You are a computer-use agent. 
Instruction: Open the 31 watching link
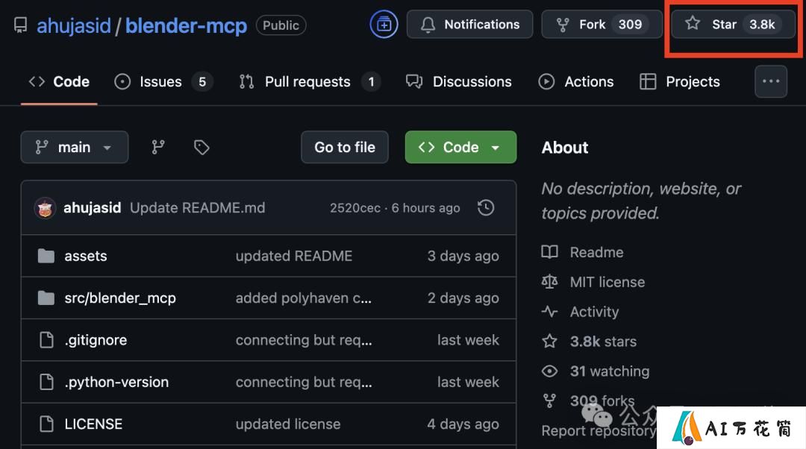[610, 371]
